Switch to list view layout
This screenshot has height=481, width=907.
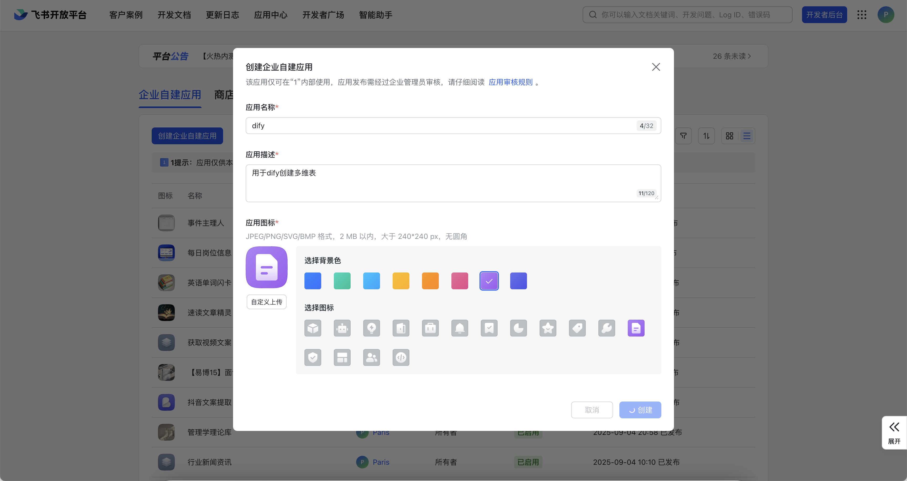tap(746, 136)
